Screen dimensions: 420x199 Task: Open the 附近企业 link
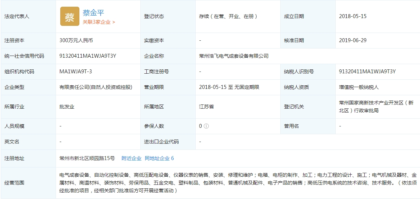tap(131, 158)
